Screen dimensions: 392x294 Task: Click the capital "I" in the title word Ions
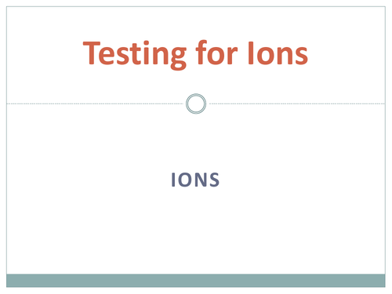(251, 53)
